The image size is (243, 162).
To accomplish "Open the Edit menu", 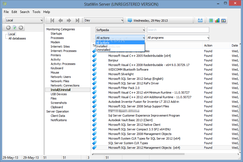I will tap(14, 12).
